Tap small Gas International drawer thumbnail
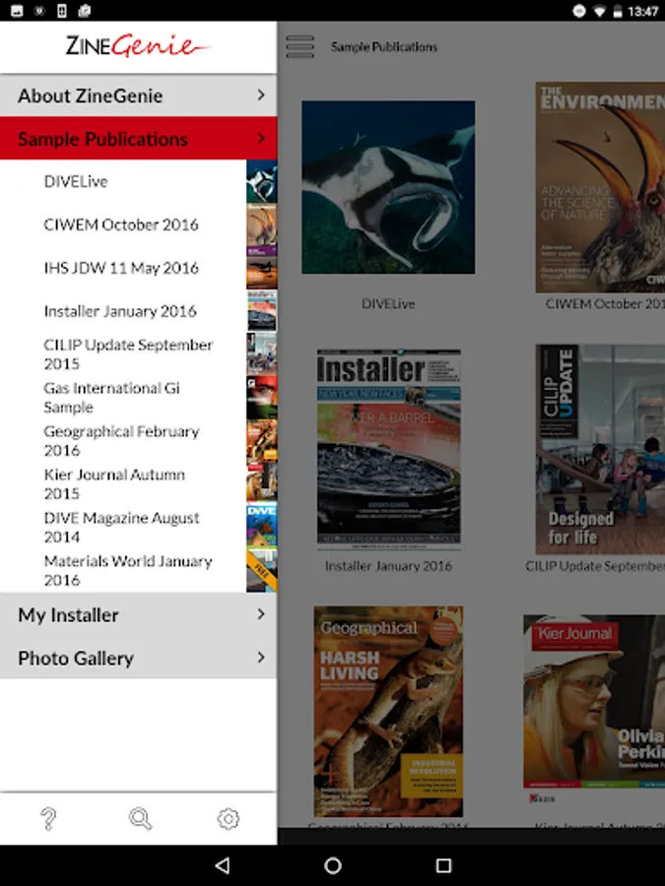This screenshot has height=886, width=665. (x=262, y=398)
